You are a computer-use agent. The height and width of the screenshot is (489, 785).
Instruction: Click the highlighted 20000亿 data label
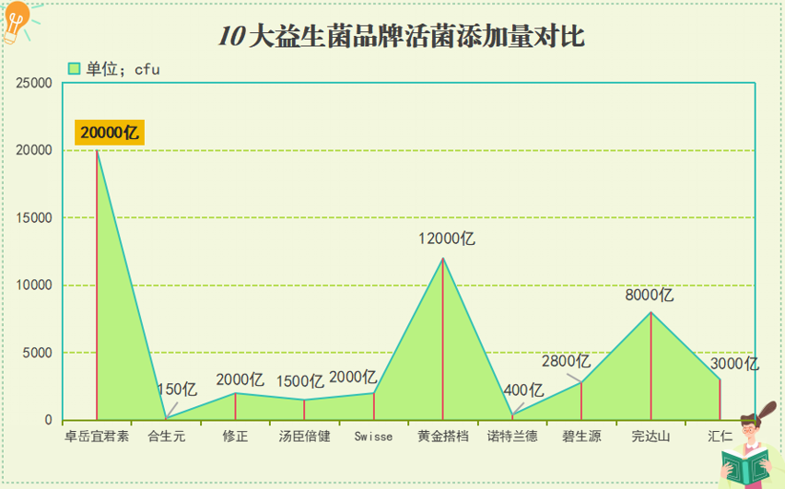click(x=110, y=133)
